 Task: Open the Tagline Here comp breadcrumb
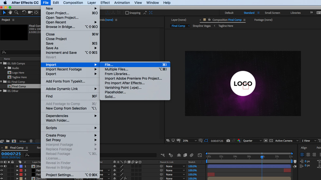226,26
